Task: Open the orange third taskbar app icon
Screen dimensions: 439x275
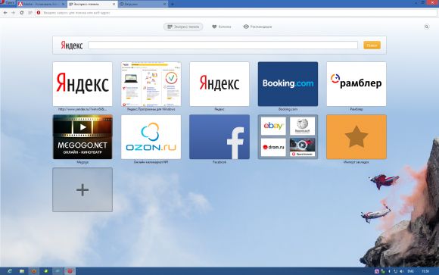Action: [34, 271]
